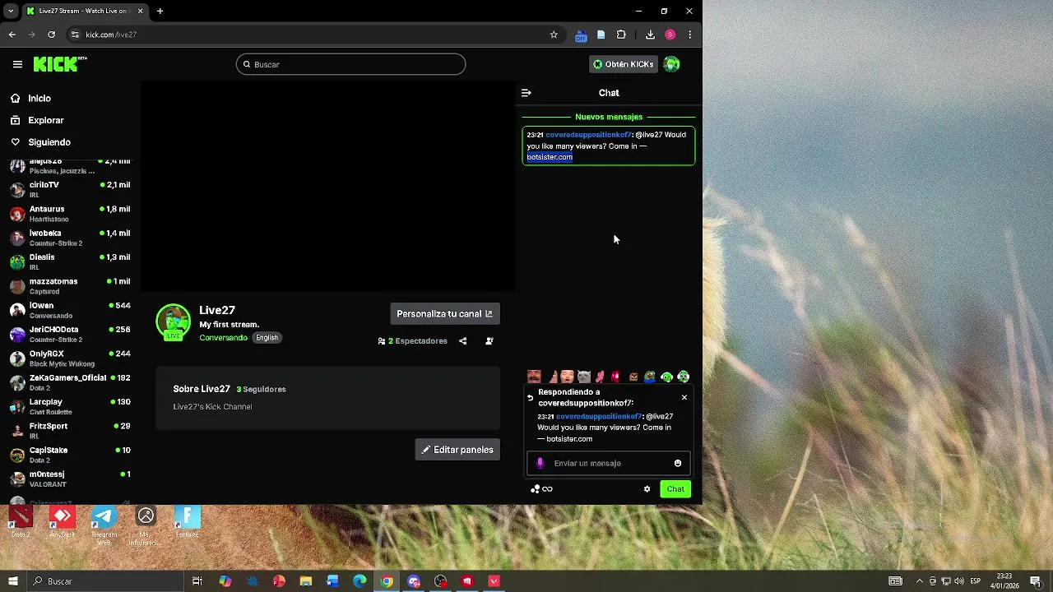
Task: Select the Pepe frog emote
Action: click(x=650, y=377)
